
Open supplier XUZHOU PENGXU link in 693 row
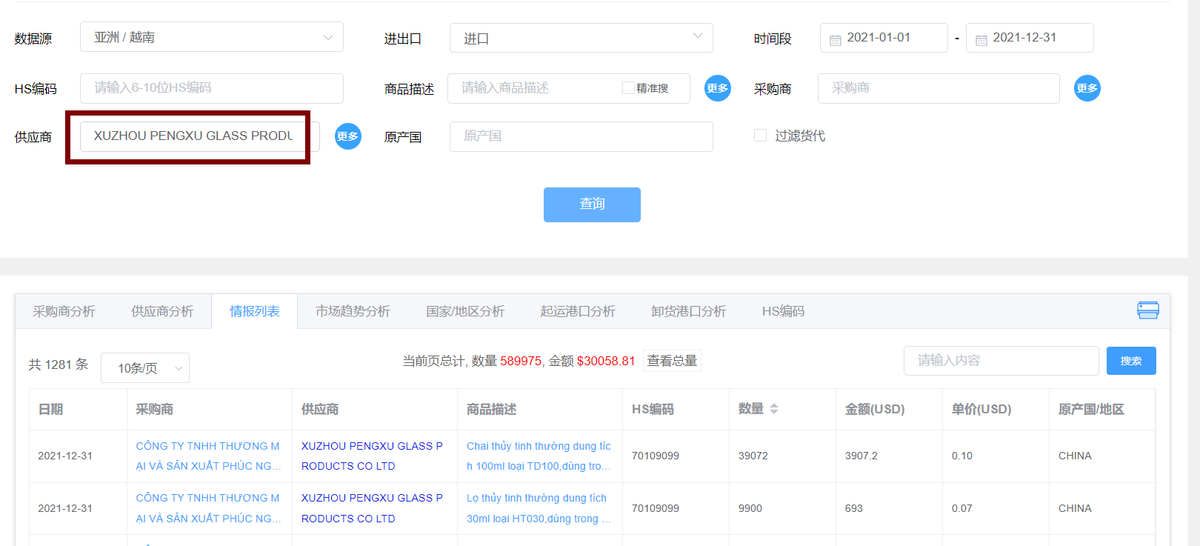[x=372, y=508]
